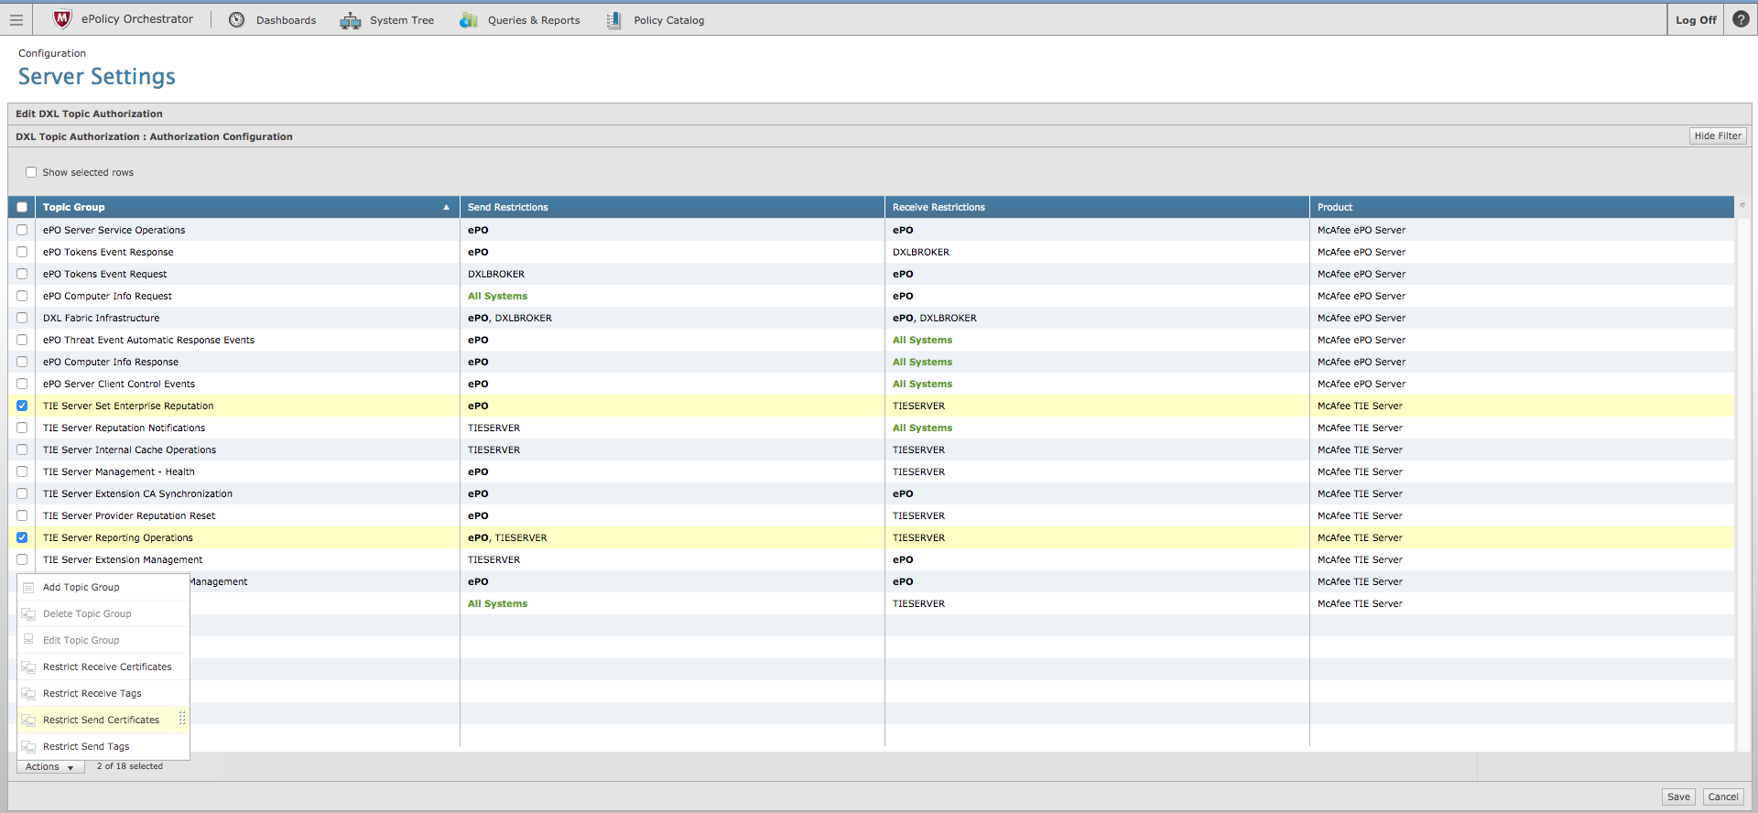The width and height of the screenshot is (1758, 813).
Task: Click TIE Server Reputation Notifications row text
Action: click(124, 428)
